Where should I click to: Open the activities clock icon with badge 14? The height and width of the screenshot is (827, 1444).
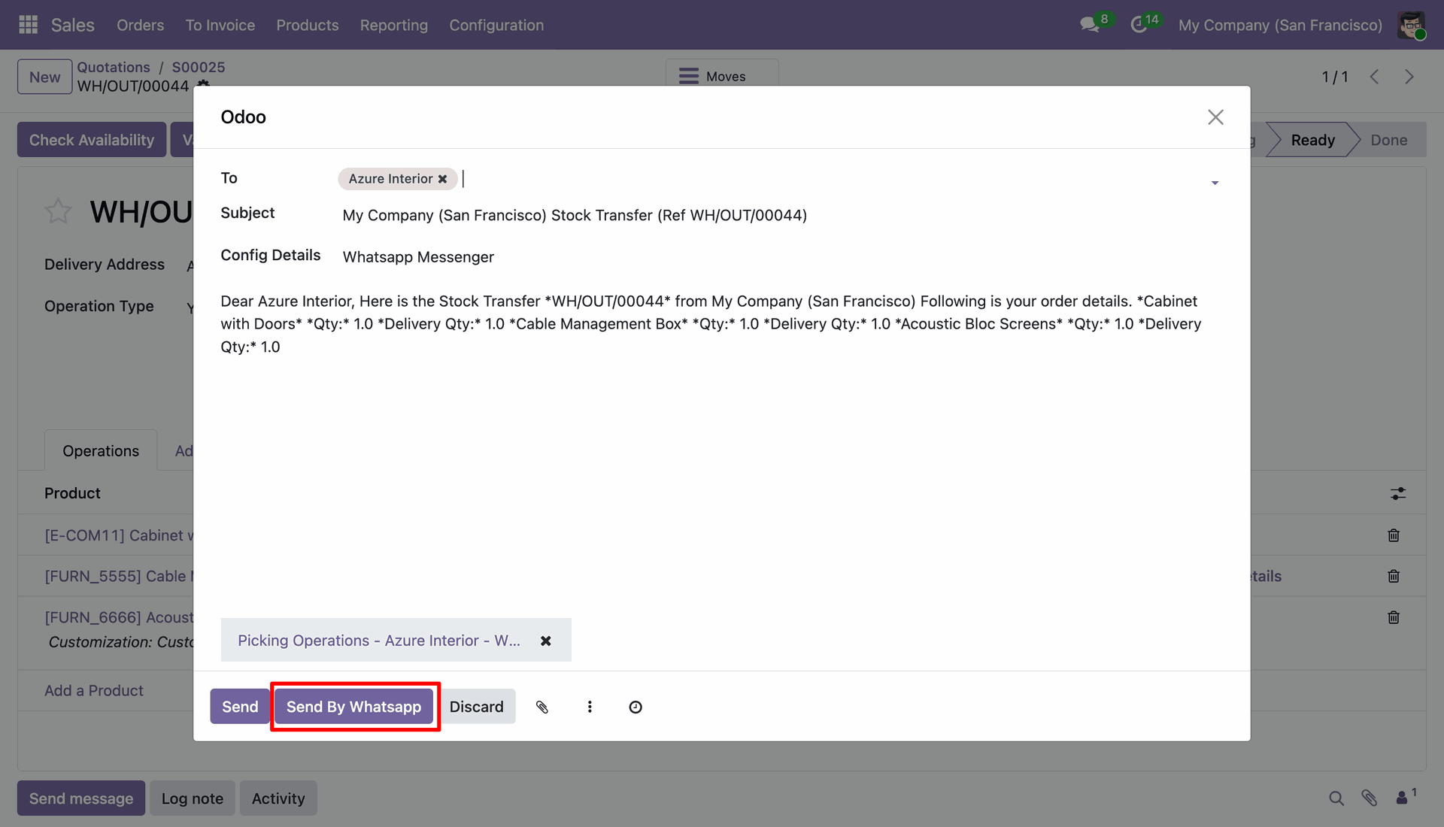pyautogui.click(x=1139, y=25)
